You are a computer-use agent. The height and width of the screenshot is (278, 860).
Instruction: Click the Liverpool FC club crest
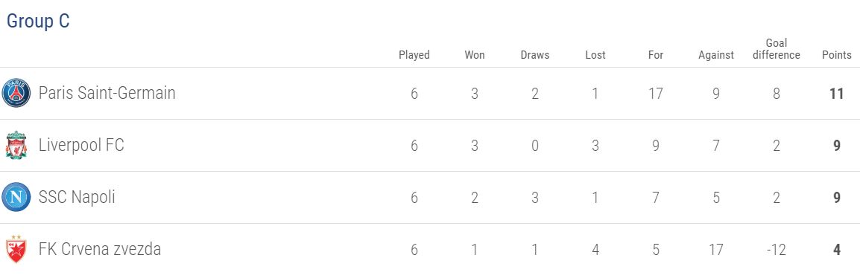[16, 145]
